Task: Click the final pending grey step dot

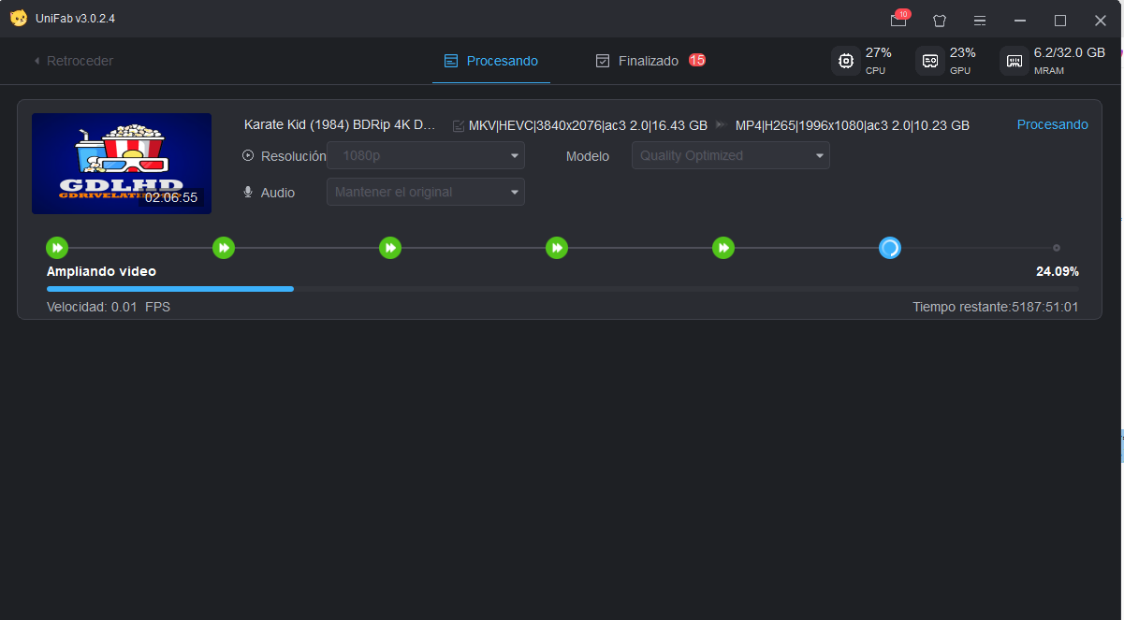Action: point(1057,248)
